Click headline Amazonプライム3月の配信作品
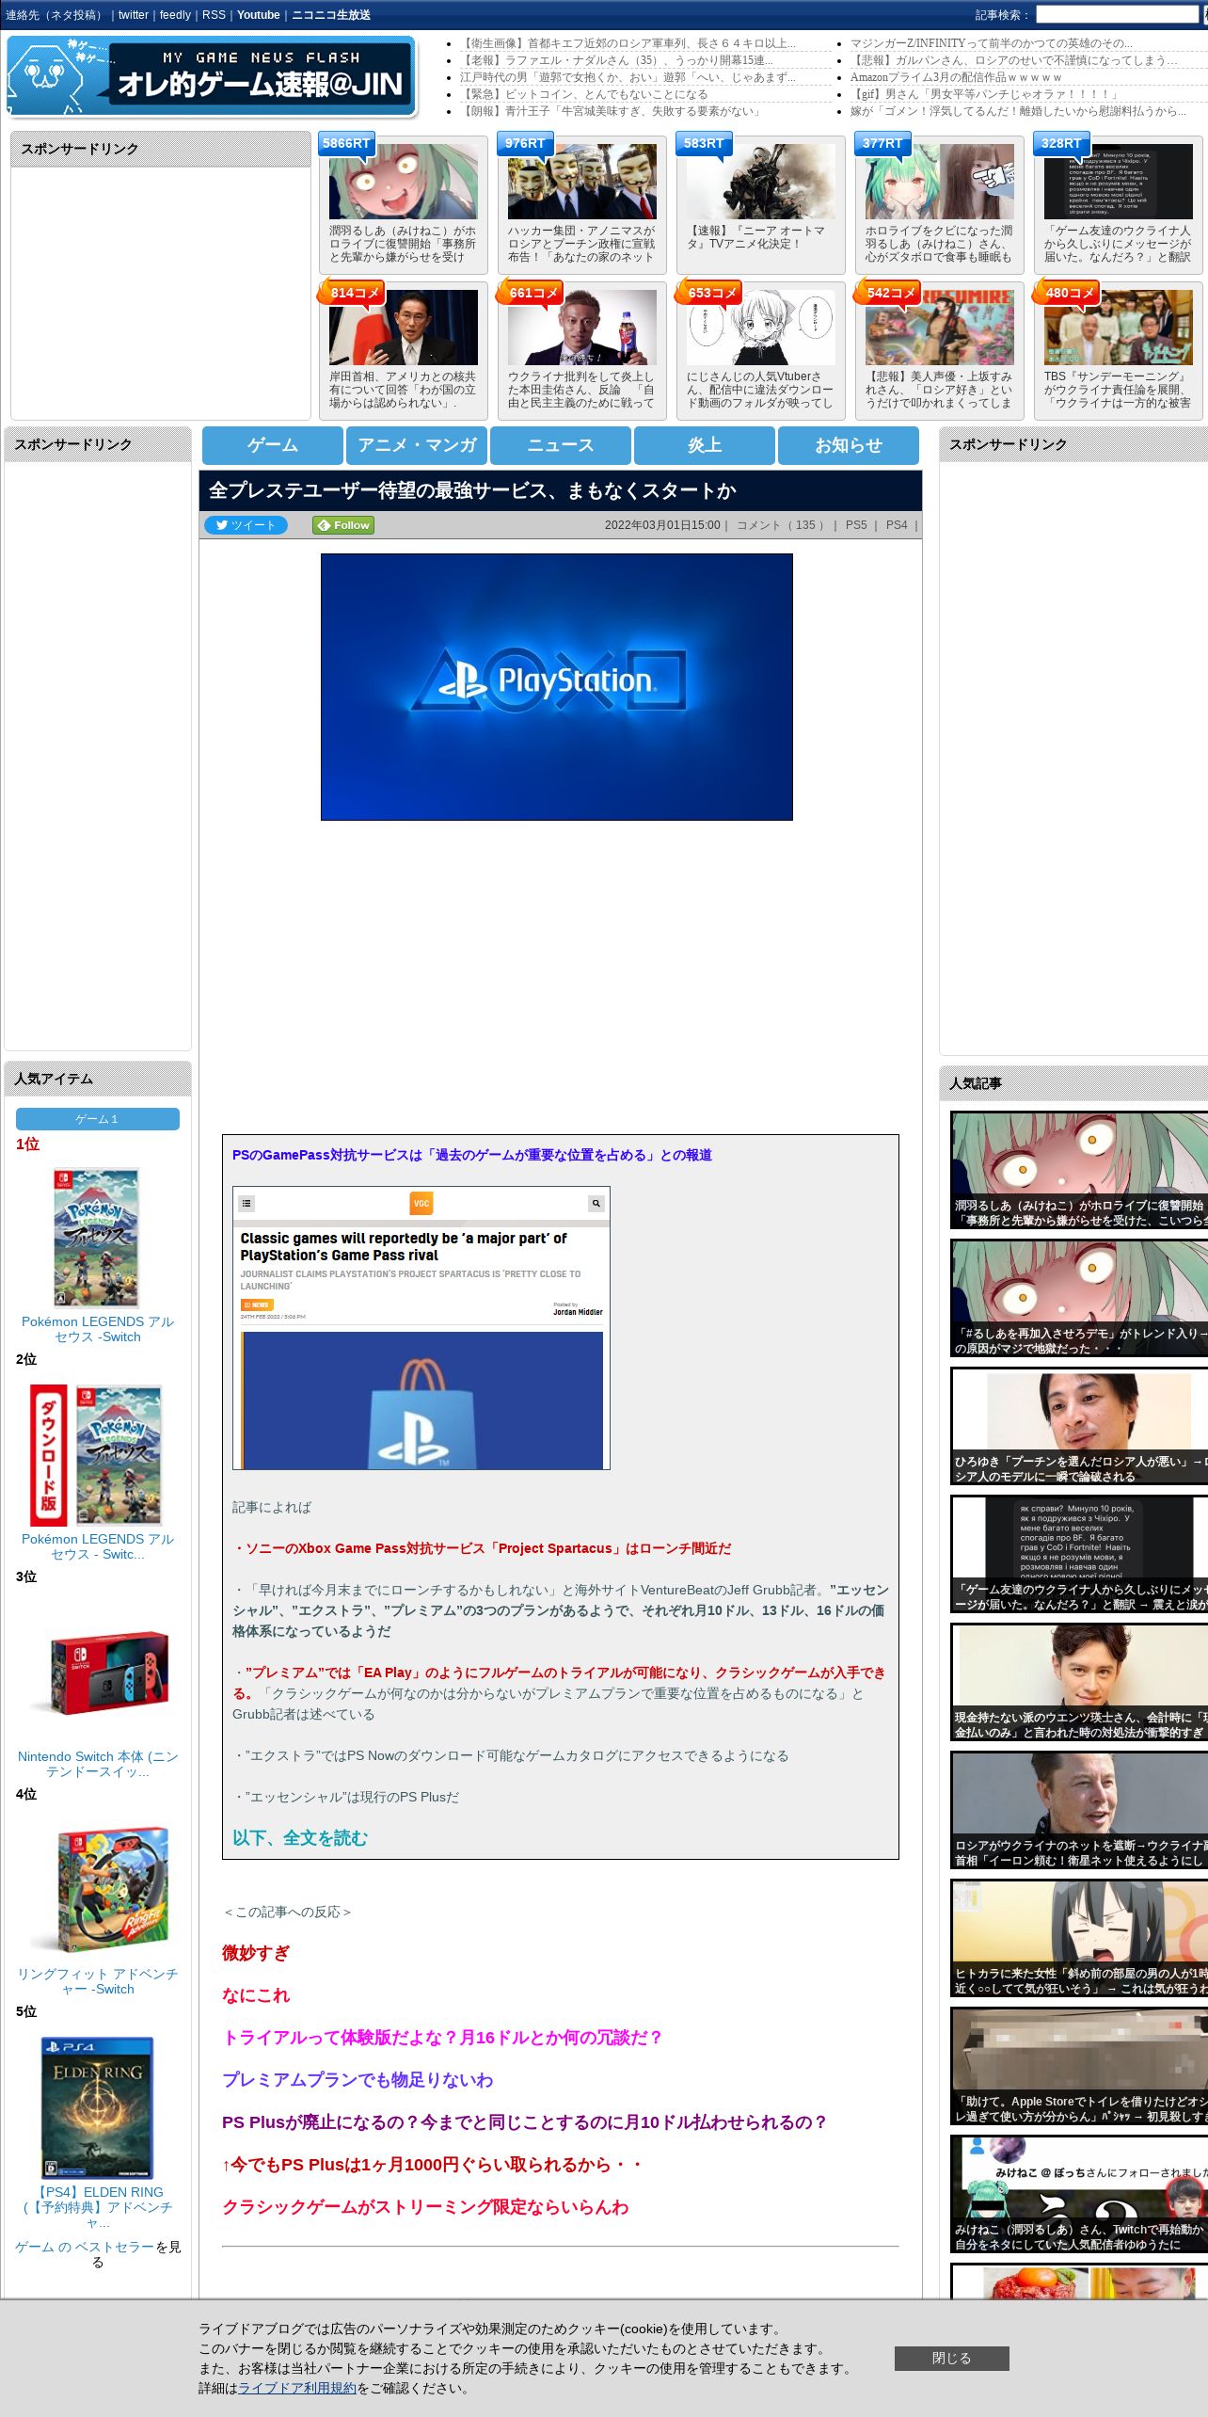This screenshot has height=2417, width=1208. coord(956,77)
